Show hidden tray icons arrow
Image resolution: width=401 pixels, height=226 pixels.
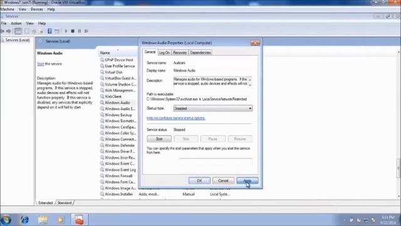pyautogui.click(x=344, y=220)
